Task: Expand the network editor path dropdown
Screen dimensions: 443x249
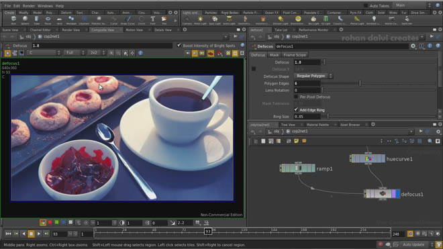Action: coord(411,132)
